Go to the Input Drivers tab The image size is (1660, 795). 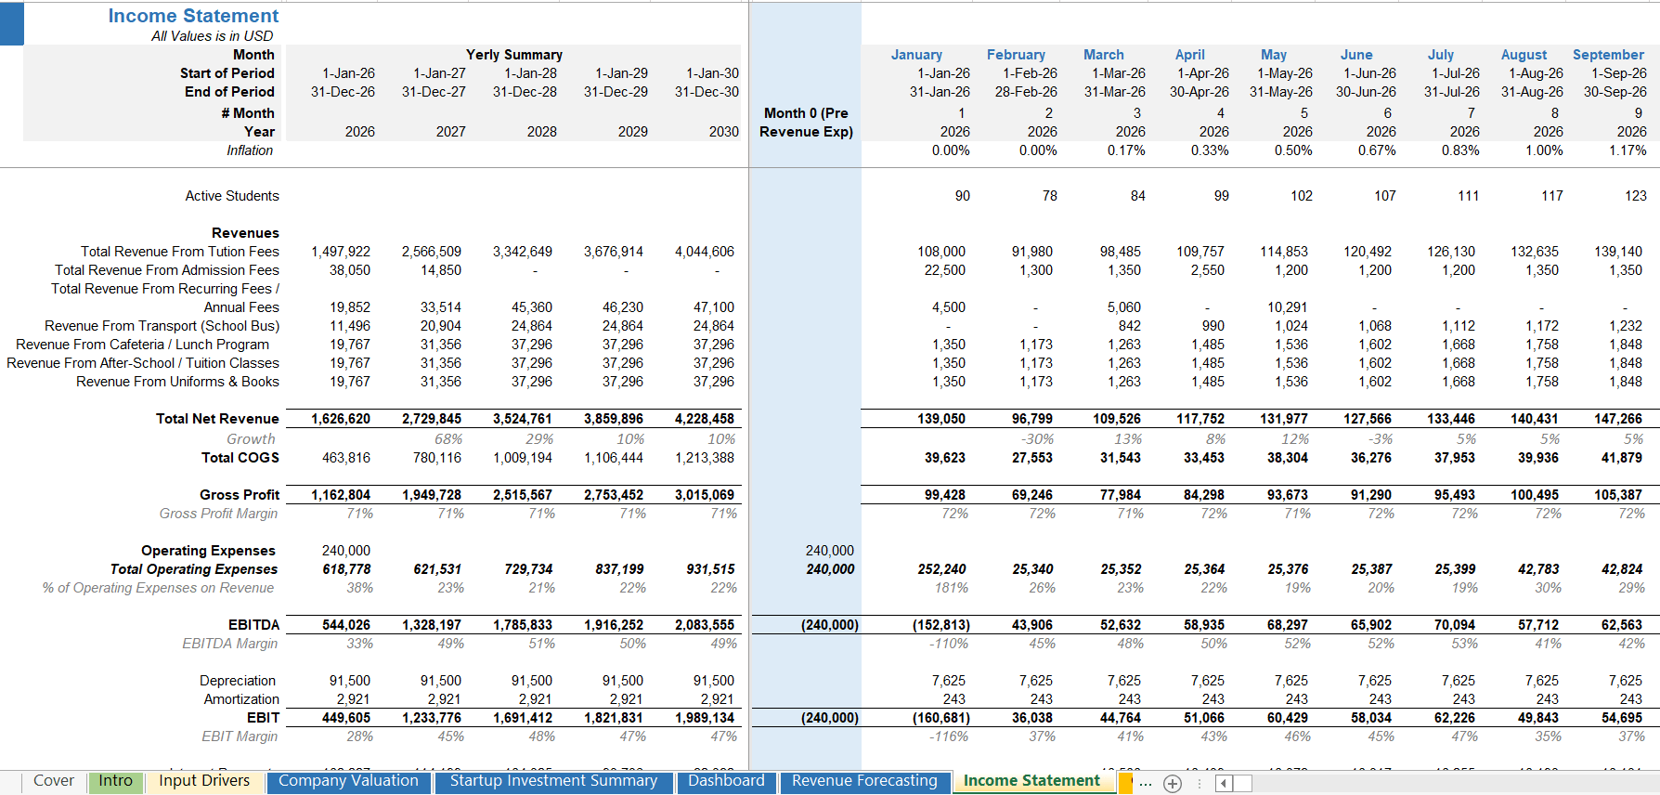point(204,781)
